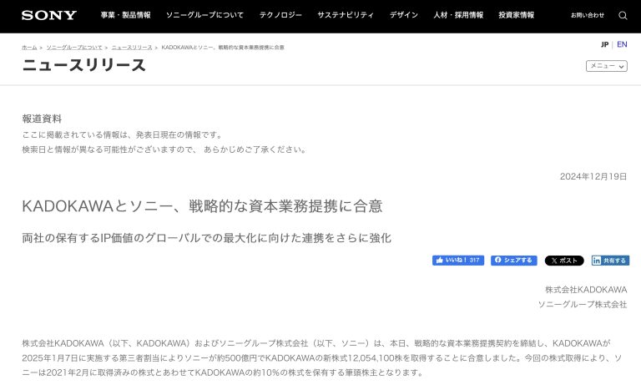Switch language to EN
This screenshot has width=641, height=385.
(622, 44)
